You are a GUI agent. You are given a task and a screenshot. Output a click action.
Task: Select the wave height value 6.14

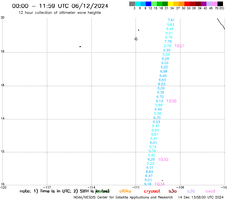click(160, 101)
